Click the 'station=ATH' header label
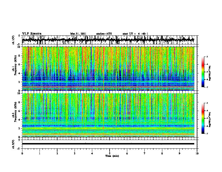The image size is (222, 172). pyautogui.click(x=104, y=34)
